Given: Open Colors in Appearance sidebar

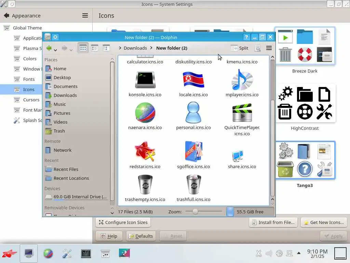Looking at the screenshot, I should pos(30,59).
